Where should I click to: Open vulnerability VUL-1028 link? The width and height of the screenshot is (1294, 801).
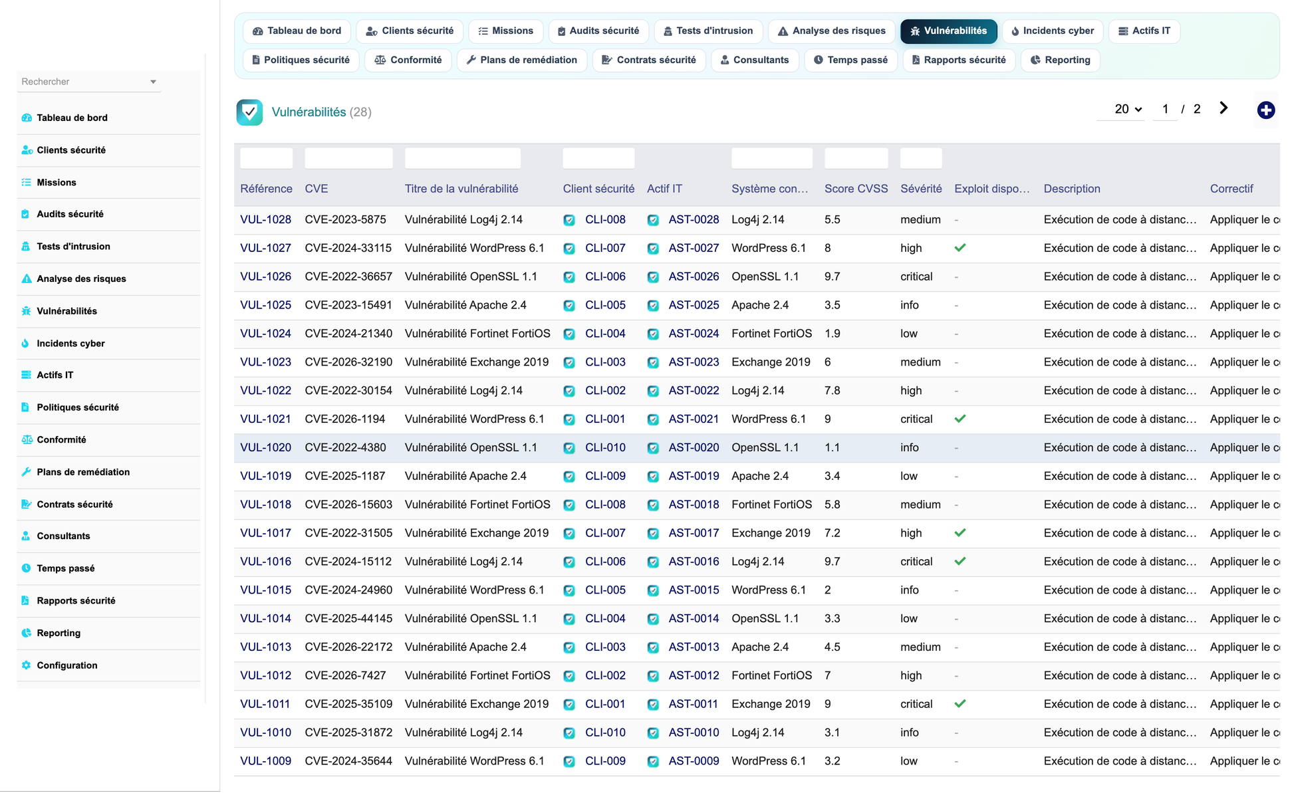click(x=265, y=219)
